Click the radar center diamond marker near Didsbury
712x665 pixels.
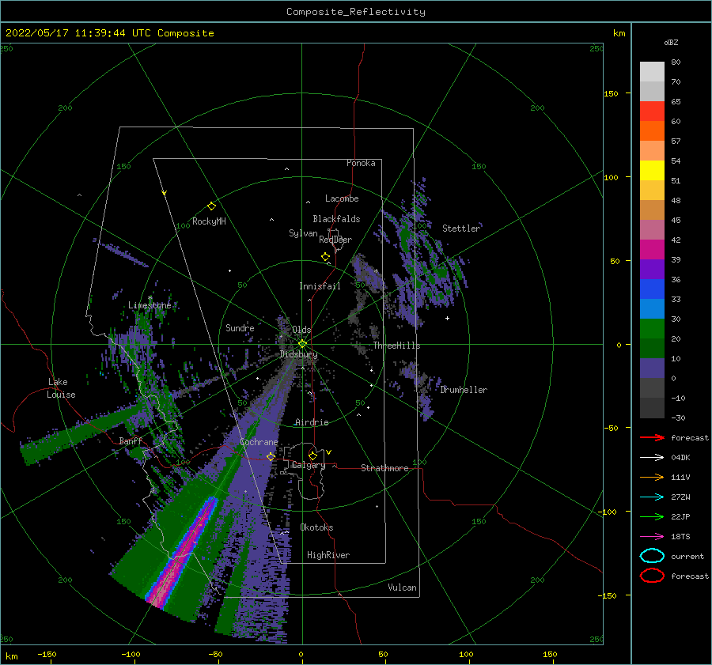point(302,344)
